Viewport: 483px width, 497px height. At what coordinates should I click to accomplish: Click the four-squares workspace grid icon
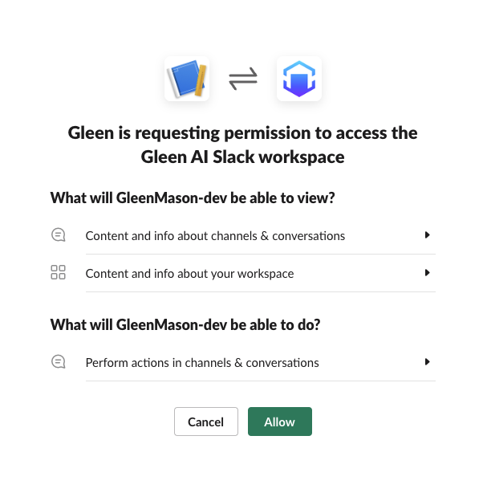pyautogui.click(x=58, y=273)
